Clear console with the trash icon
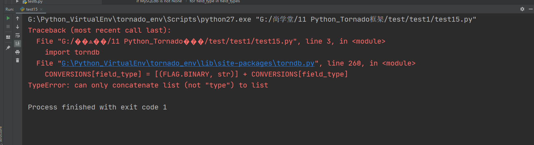Viewport: 534px width, 145px height. pyautogui.click(x=18, y=60)
